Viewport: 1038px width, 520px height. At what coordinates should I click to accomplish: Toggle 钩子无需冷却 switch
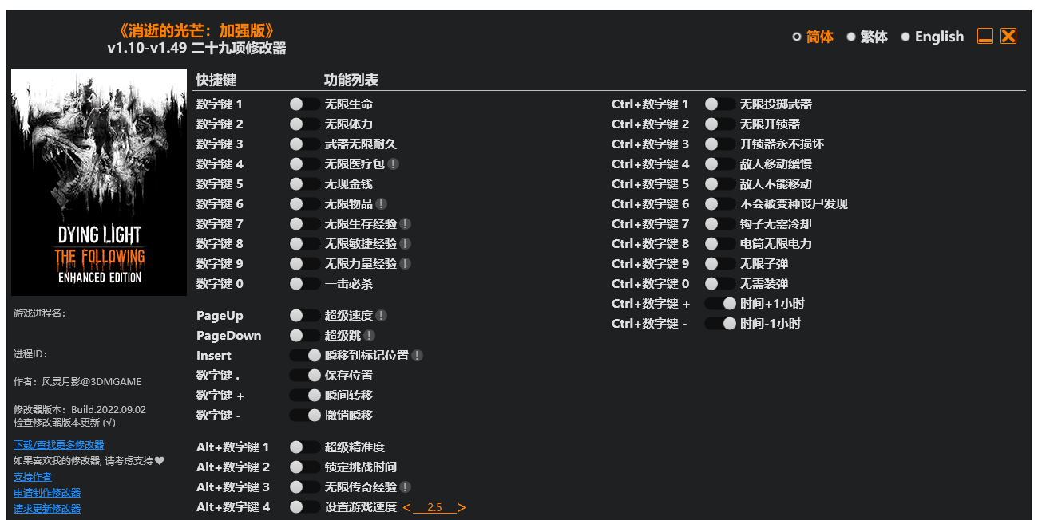720,224
